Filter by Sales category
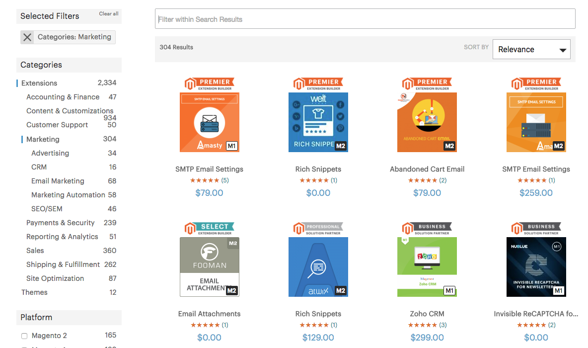Image resolution: width=588 pixels, height=348 pixels. coord(35,251)
